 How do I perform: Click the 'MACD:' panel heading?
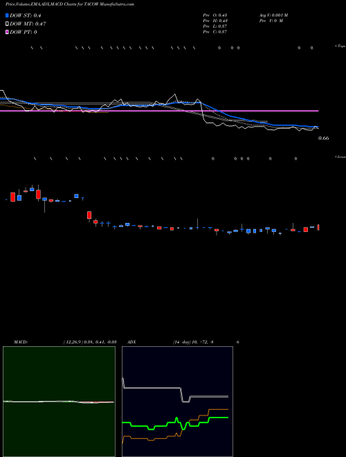click(21, 342)
